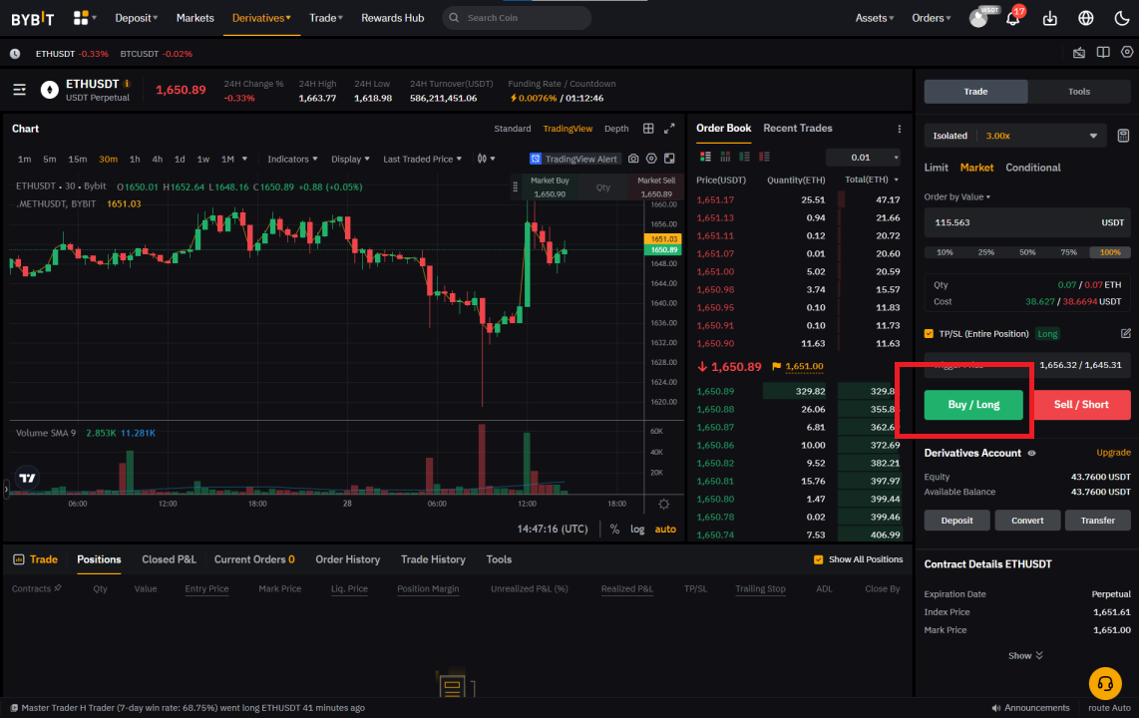Set order size slider to 50%

[x=1026, y=252]
